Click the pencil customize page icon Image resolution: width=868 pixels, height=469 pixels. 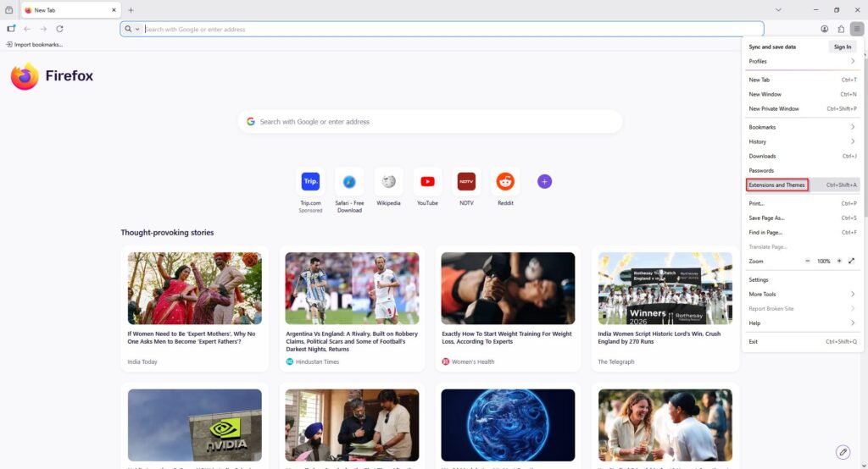point(843,452)
